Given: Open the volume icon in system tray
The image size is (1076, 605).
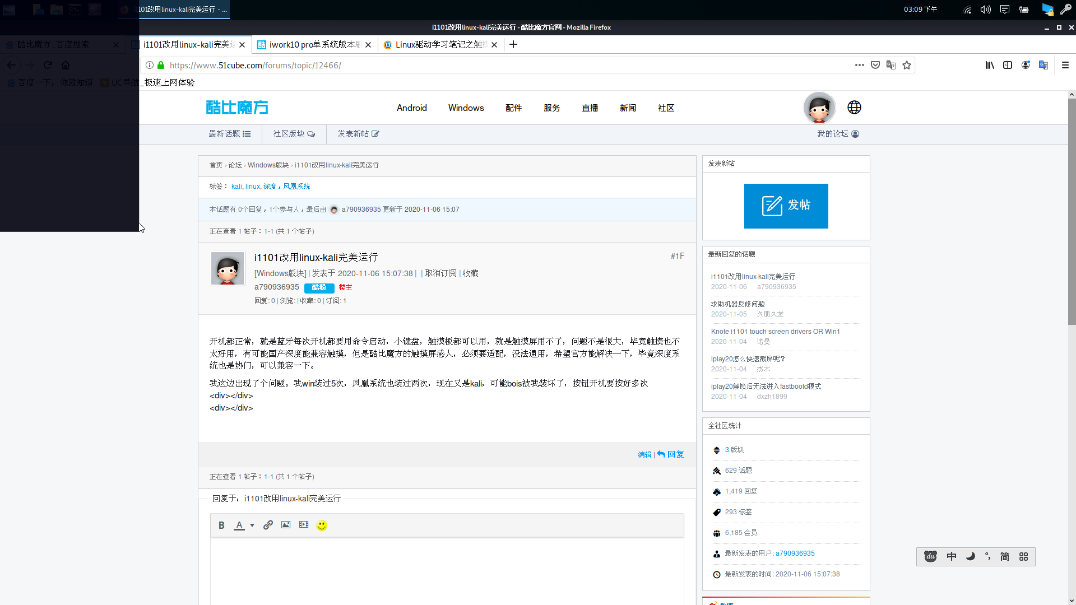Looking at the screenshot, I should pyautogui.click(x=985, y=10).
